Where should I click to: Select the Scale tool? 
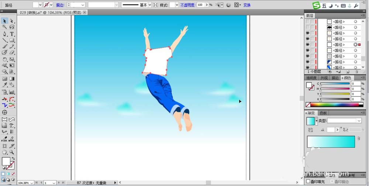click(12, 60)
